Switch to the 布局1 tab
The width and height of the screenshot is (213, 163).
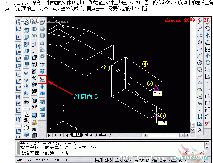click(89, 135)
